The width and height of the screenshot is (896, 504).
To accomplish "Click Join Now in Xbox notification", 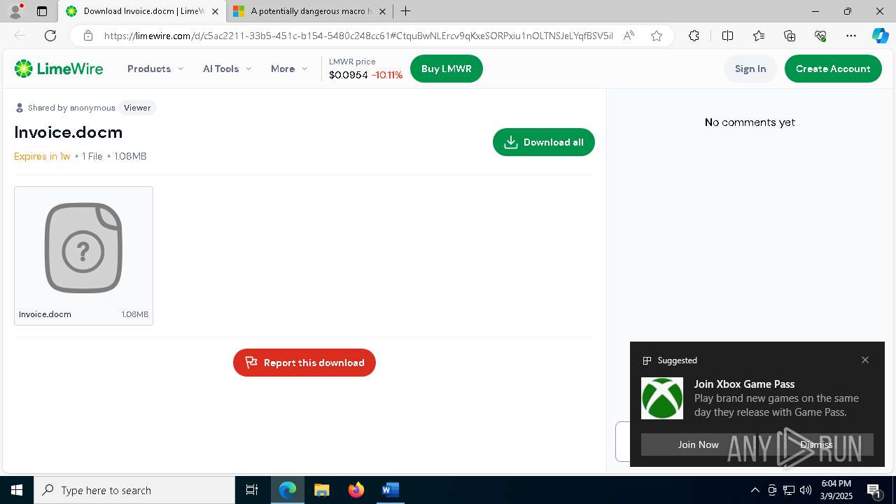I will click(699, 444).
